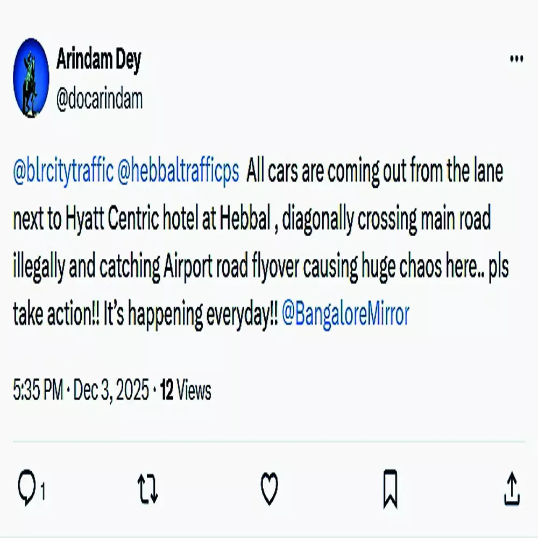
Task: Click the repost arrows icon
Action: tap(147, 489)
